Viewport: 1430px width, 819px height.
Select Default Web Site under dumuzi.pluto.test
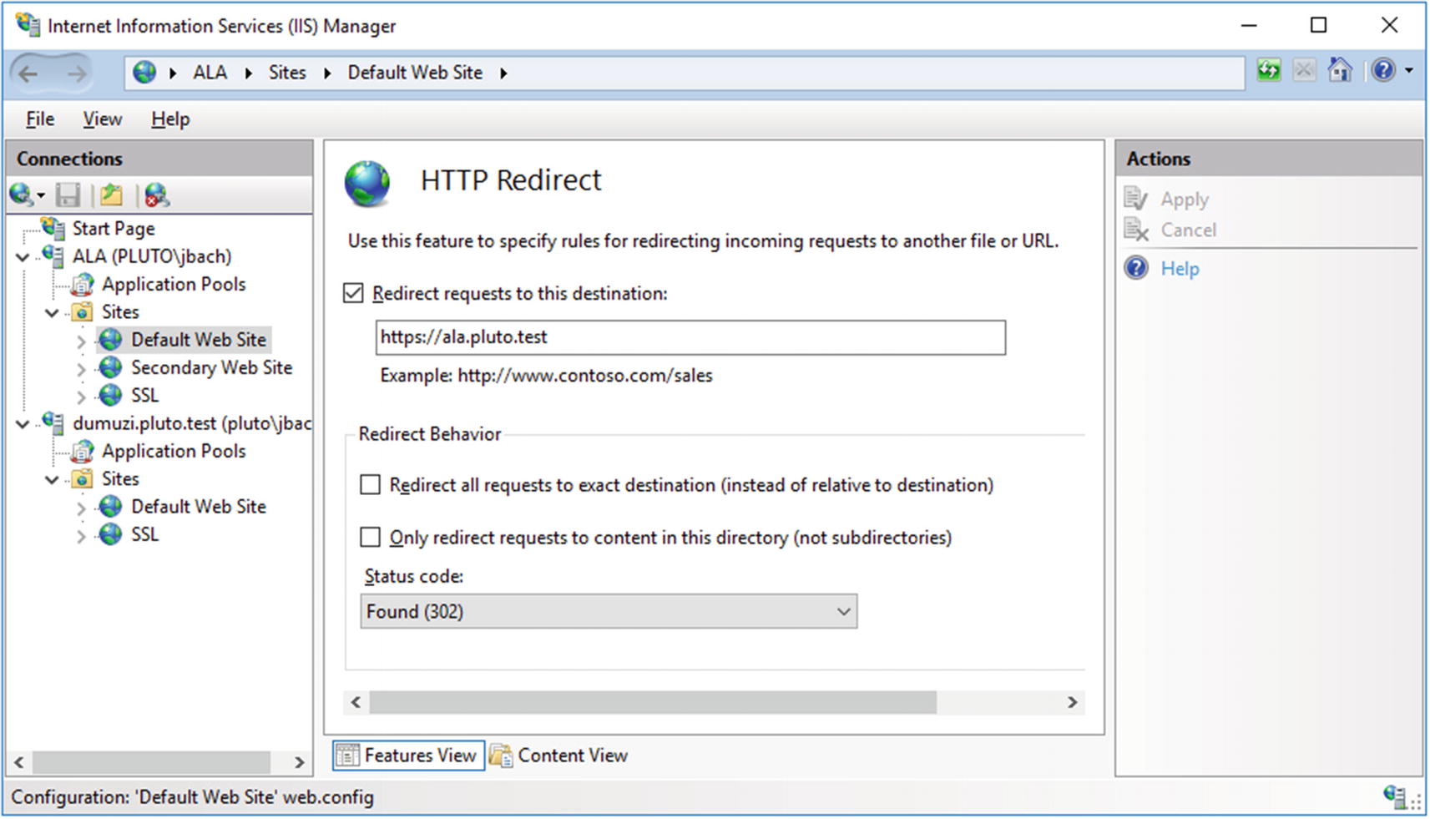pyautogui.click(x=199, y=507)
